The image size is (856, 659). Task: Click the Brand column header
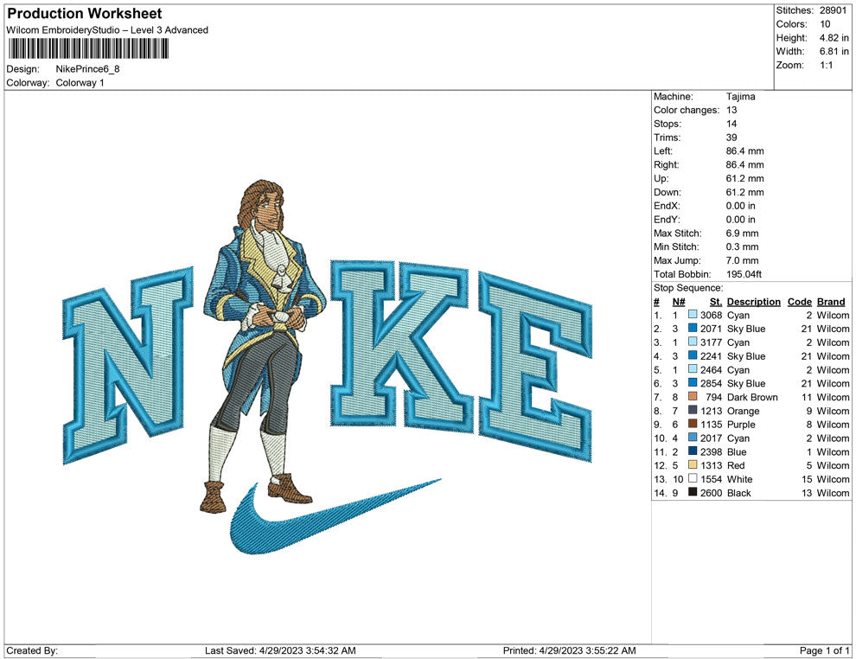point(831,302)
